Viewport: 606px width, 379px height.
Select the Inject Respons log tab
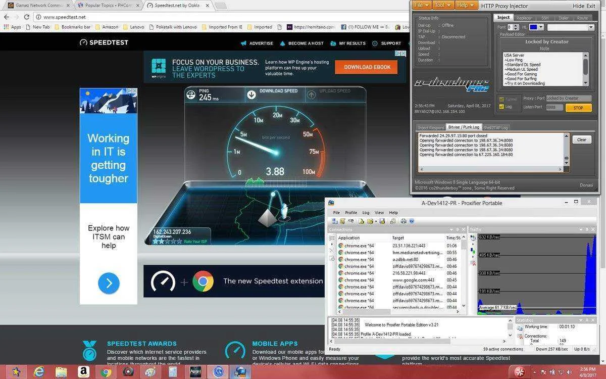pyautogui.click(x=431, y=127)
